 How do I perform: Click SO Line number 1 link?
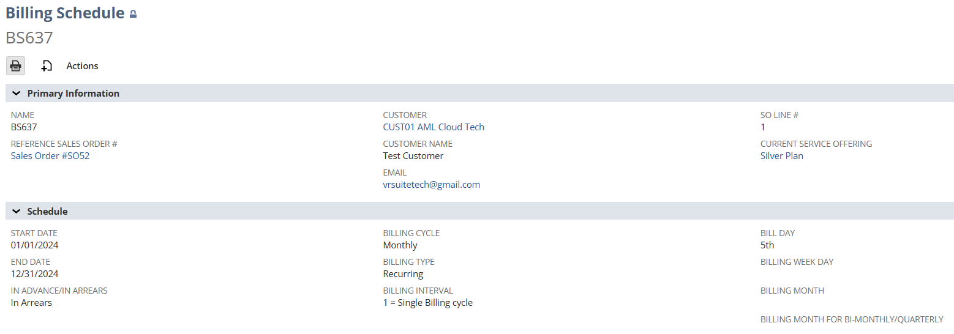tap(763, 127)
